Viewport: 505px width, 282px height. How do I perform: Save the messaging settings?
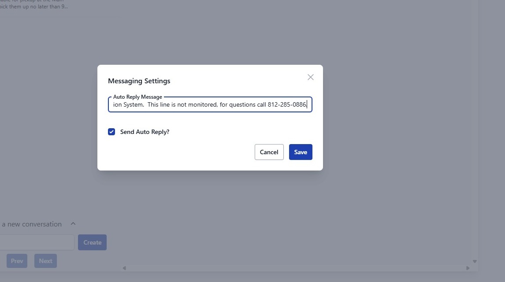click(x=301, y=152)
